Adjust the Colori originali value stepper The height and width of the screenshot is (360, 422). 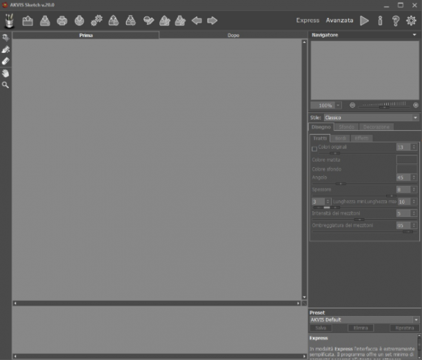414,147
